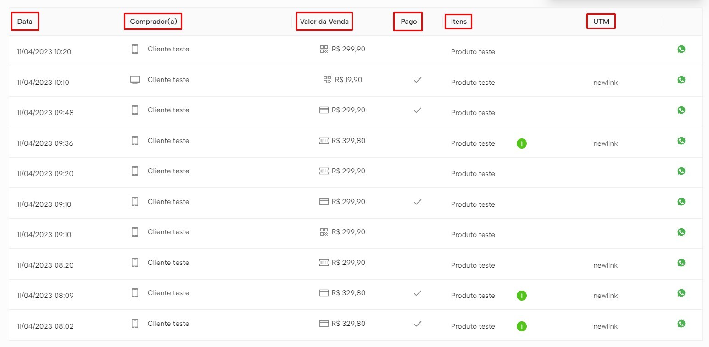709x347 pixels.
Task: Click barcode icon in the 09:20 sale row
Action: tap(324, 171)
